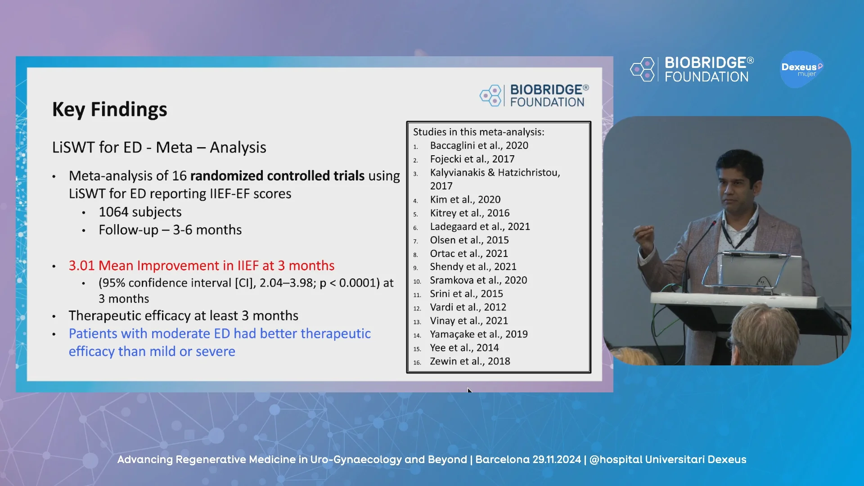Click "Vardi et al., 2012" reference
Screen dimensions: 864x486
[468, 307]
